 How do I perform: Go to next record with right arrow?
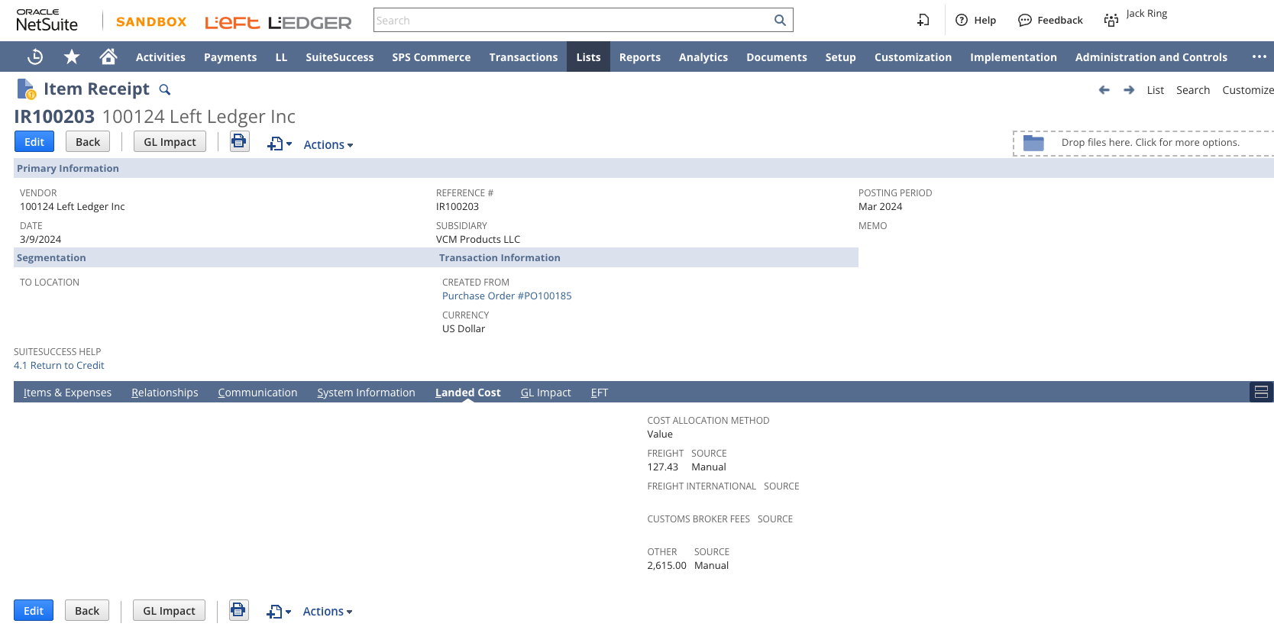pos(1129,90)
